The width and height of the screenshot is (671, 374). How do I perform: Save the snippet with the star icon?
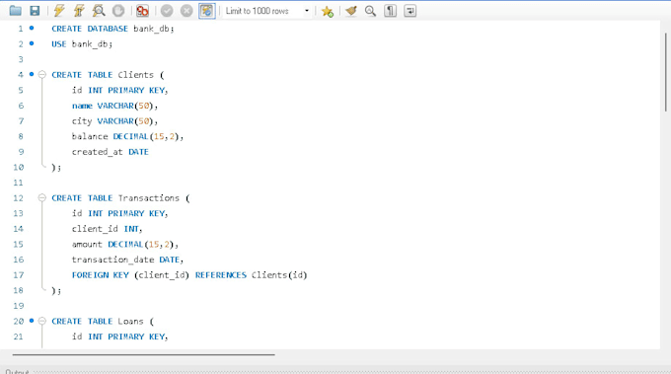[328, 11]
